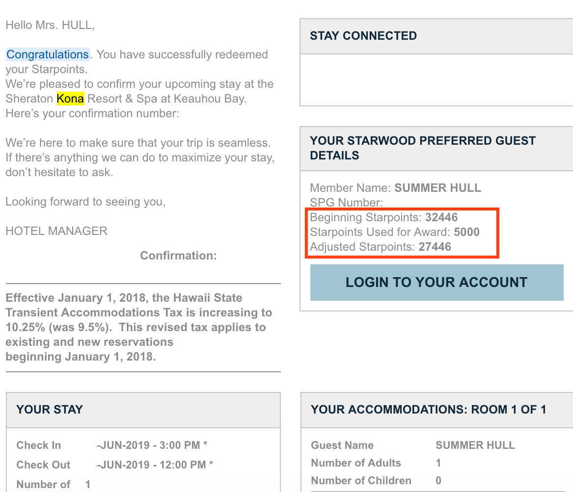Image resolution: width=573 pixels, height=492 pixels.
Task: Select the yellow highlighted Kona word
Action: (x=70, y=99)
